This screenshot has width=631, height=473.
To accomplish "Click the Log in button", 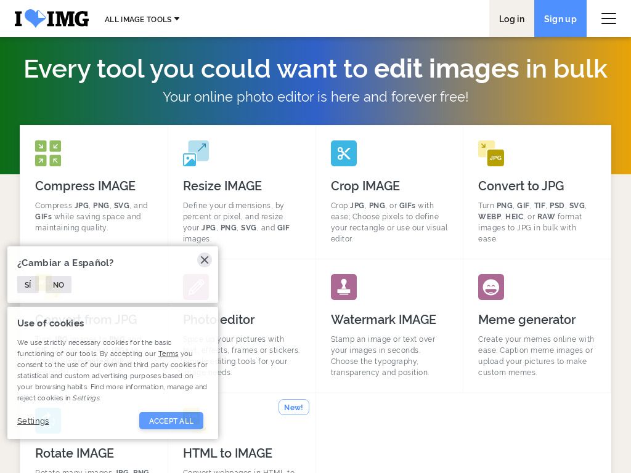I will click(x=511, y=18).
